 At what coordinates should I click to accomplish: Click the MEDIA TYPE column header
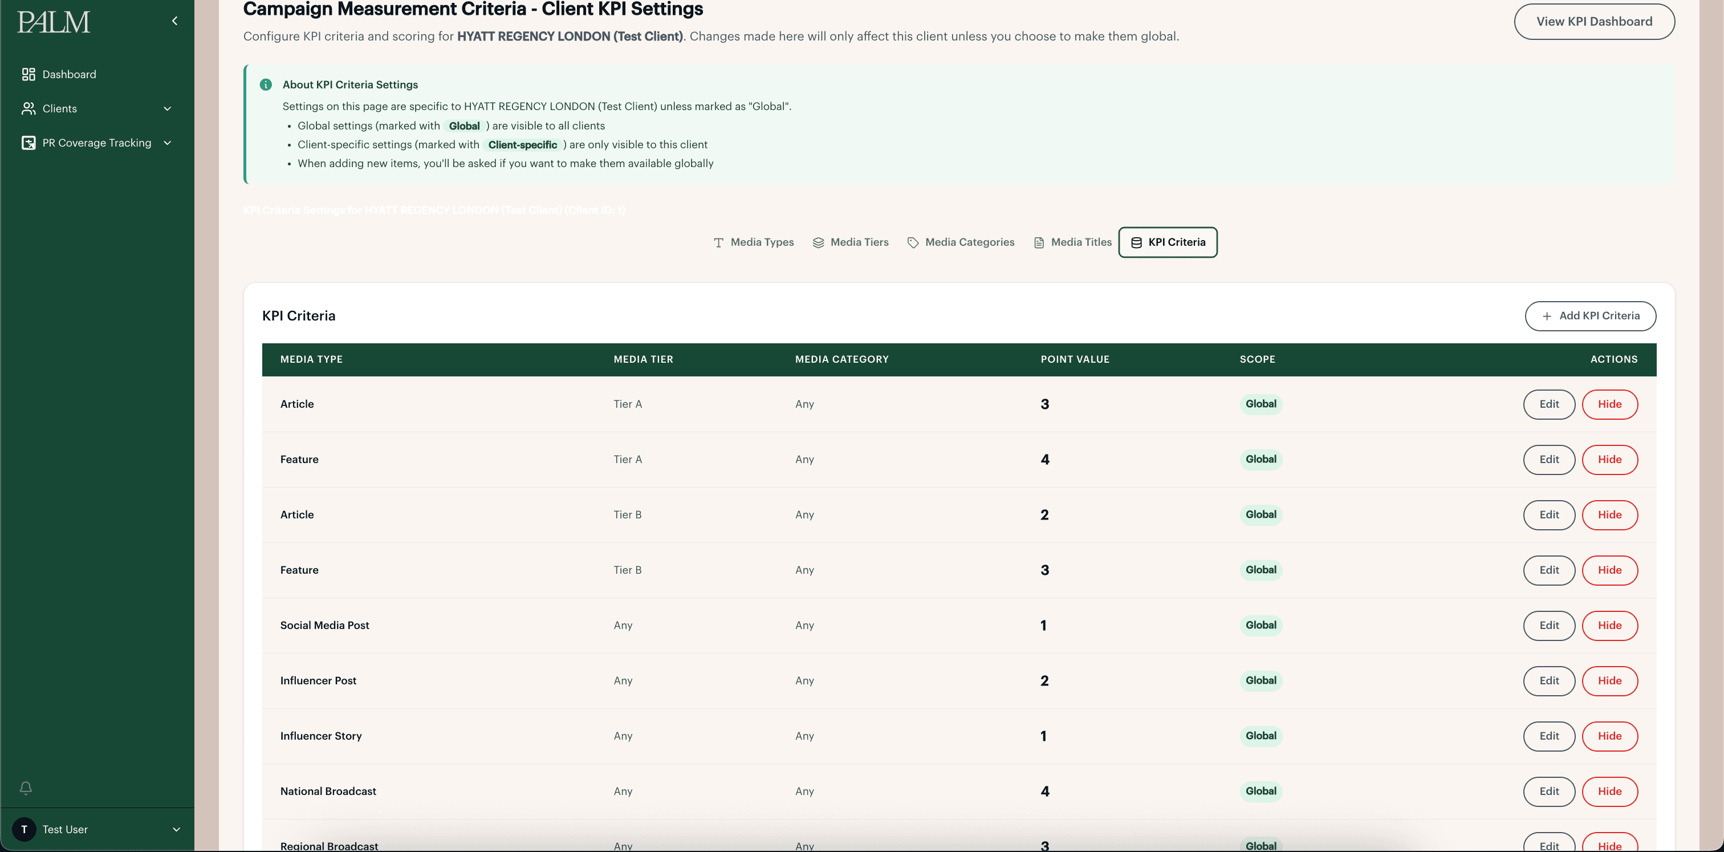pyautogui.click(x=311, y=359)
